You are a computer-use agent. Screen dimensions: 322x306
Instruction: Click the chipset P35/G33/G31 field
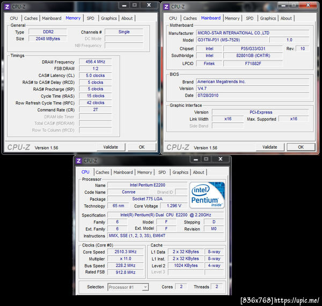(x=253, y=49)
